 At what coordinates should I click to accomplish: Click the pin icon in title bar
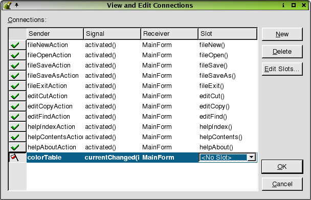click(17, 5)
